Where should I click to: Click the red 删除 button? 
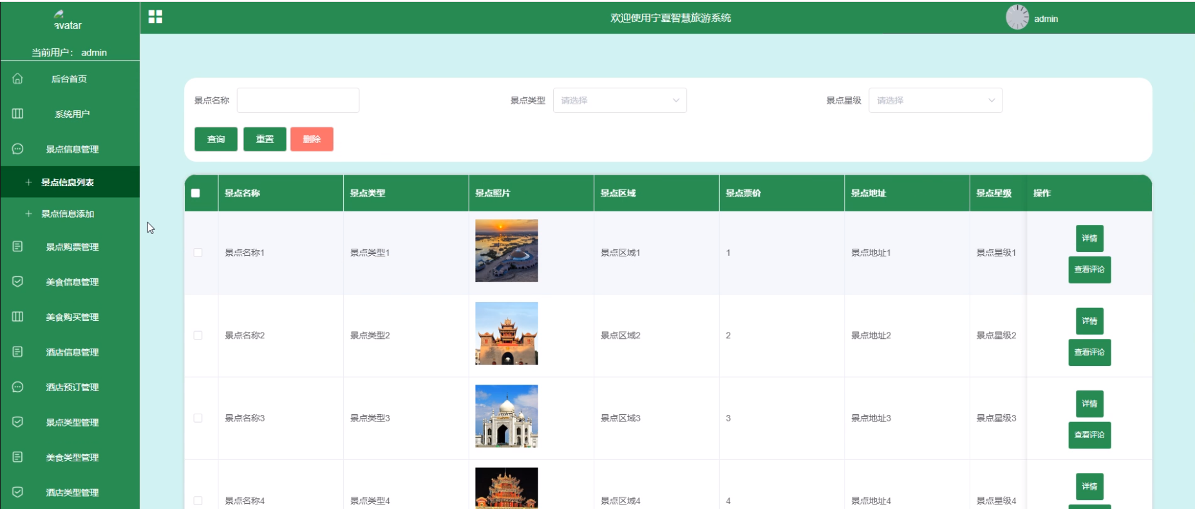tap(312, 139)
